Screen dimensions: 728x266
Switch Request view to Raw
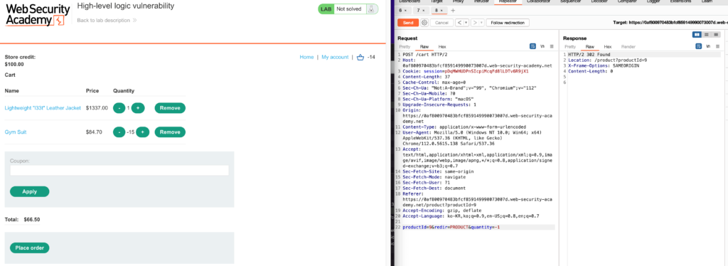[x=424, y=46]
